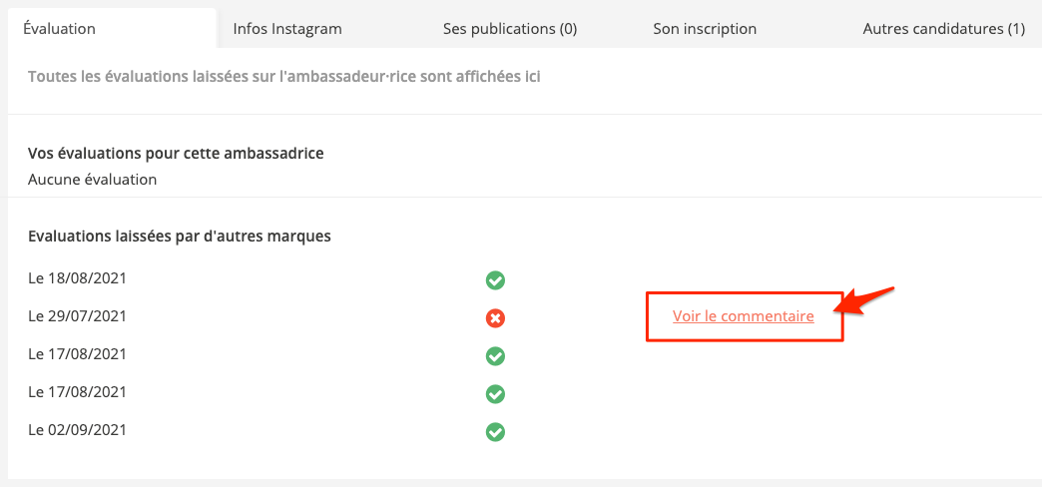Click the Evaluations laissées par d'autres marques heading

click(180, 237)
